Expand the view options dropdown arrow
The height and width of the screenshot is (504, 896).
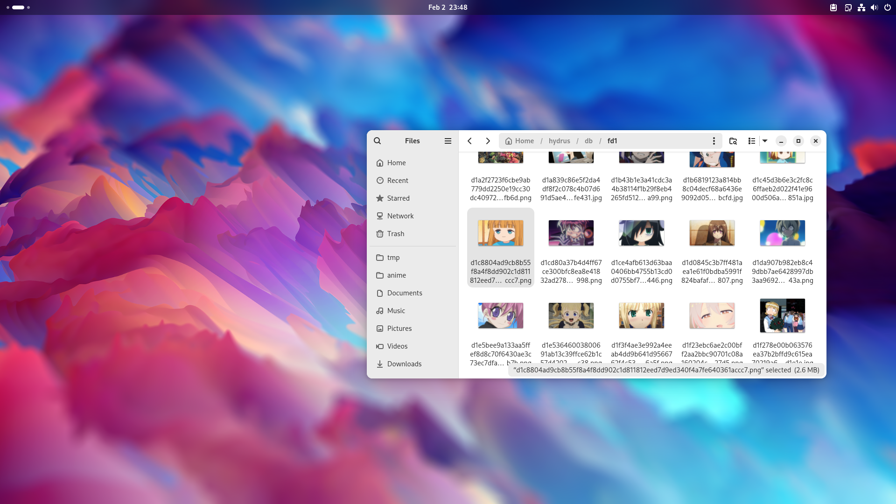pyautogui.click(x=765, y=141)
